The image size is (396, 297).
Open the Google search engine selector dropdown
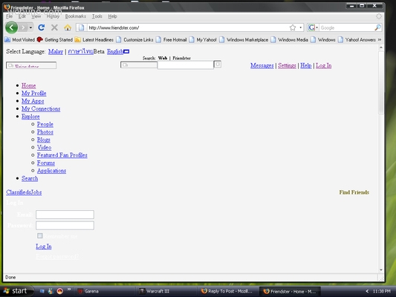pyautogui.click(x=313, y=27)
